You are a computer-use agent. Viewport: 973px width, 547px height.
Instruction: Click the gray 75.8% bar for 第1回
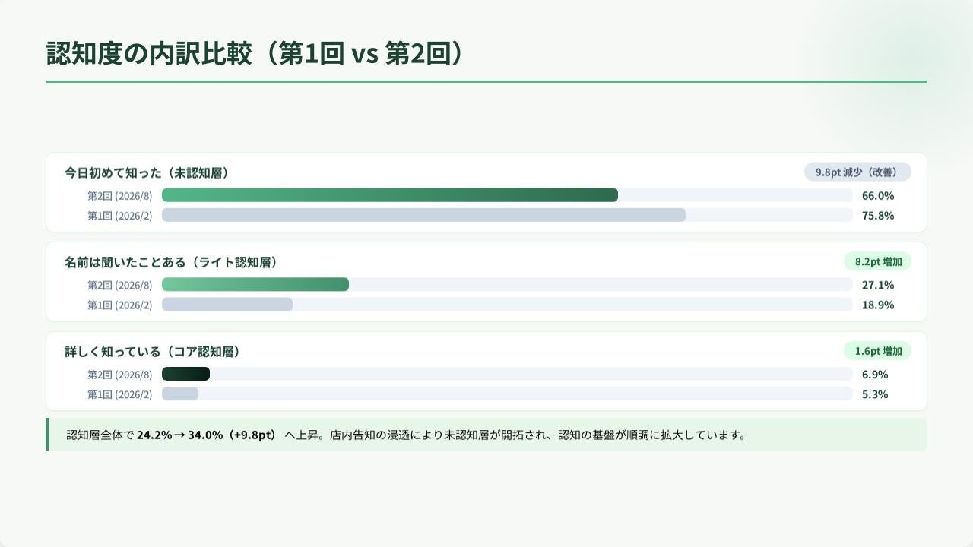[423, 215]
